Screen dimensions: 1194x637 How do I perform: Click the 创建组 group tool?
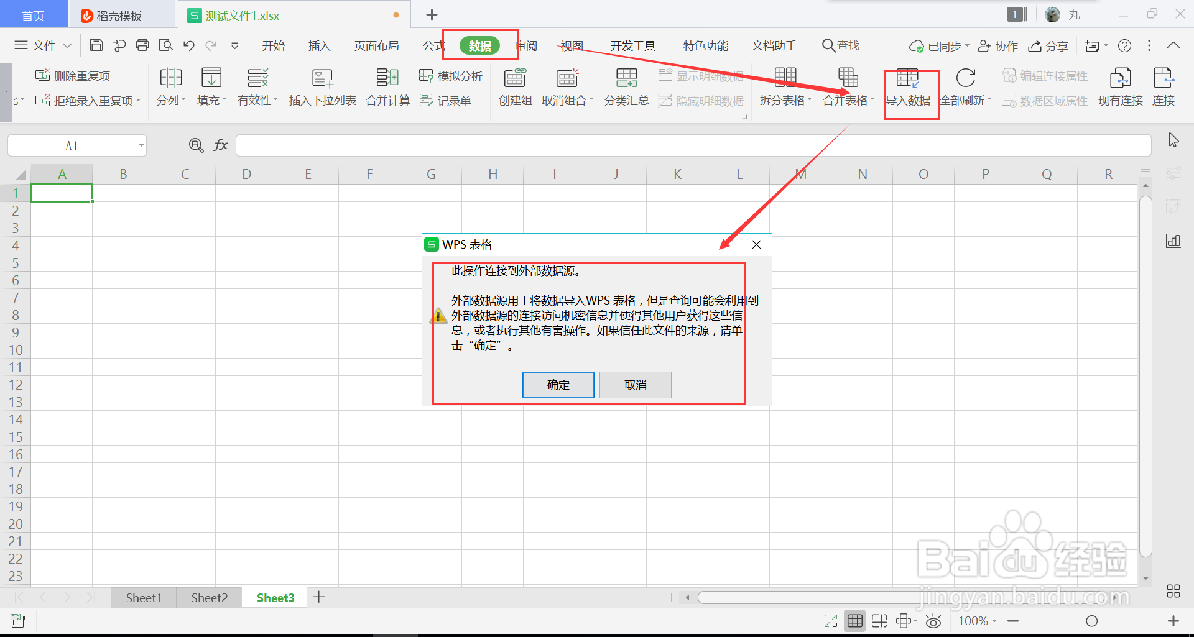point(515,87)
